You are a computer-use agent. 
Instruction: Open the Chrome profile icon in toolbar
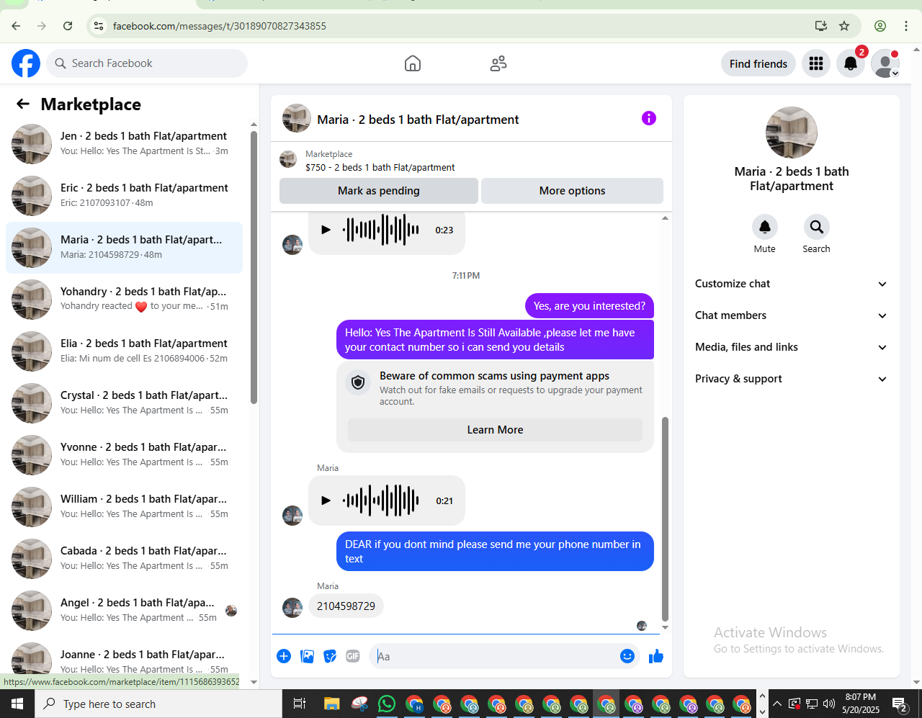click(880, 26)
